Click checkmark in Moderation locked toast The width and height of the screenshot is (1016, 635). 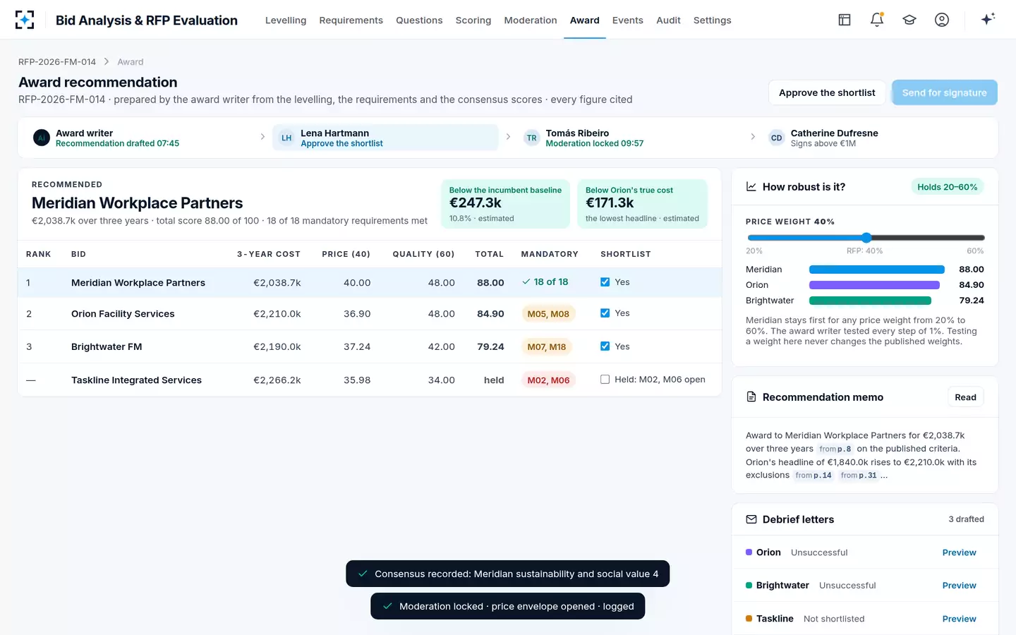pyautogui.click(x=387, y=606)
